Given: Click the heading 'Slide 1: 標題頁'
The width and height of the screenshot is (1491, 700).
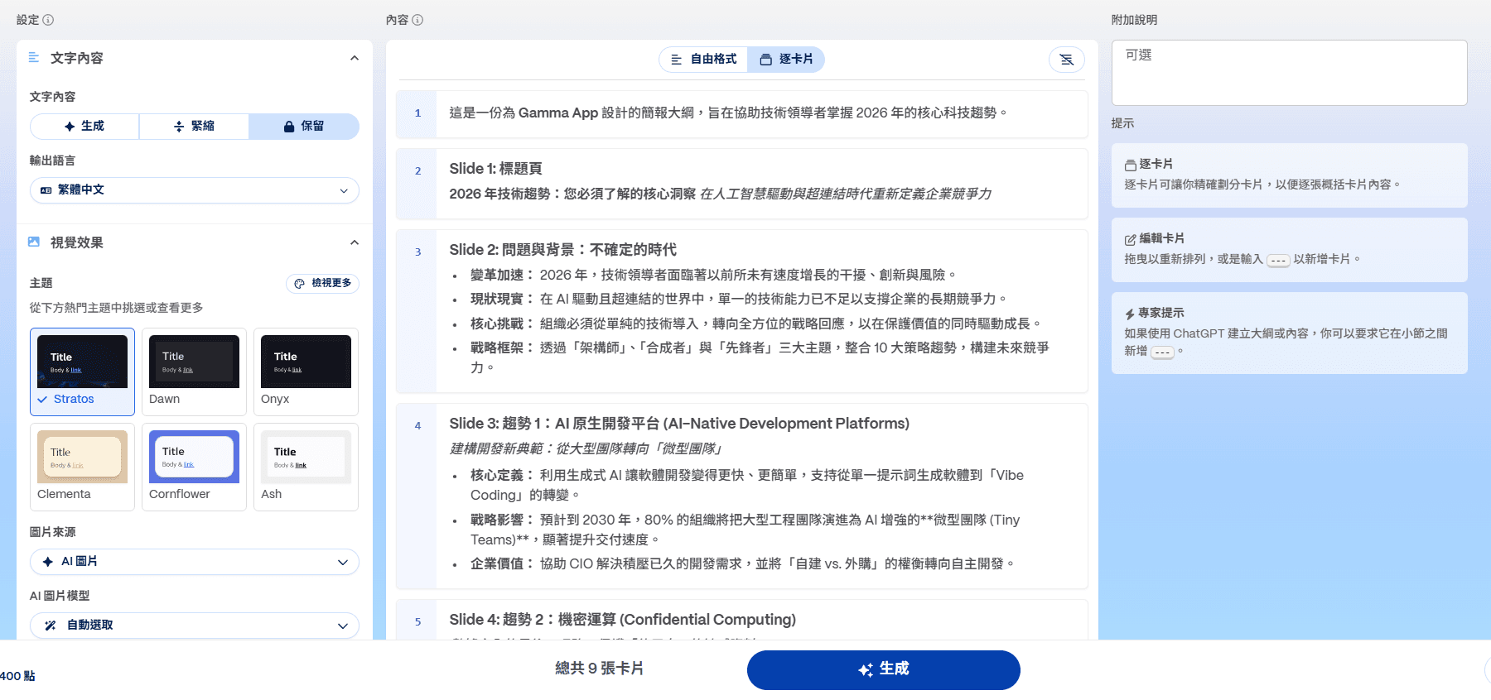Looking at the screenshot, I should tap(495, 169).
